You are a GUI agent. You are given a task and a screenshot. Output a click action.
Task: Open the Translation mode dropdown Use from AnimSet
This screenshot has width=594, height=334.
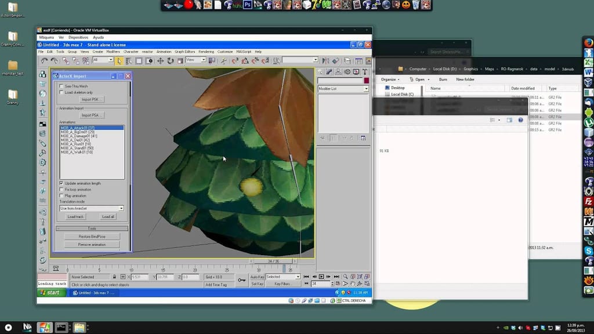coord(92,208)
